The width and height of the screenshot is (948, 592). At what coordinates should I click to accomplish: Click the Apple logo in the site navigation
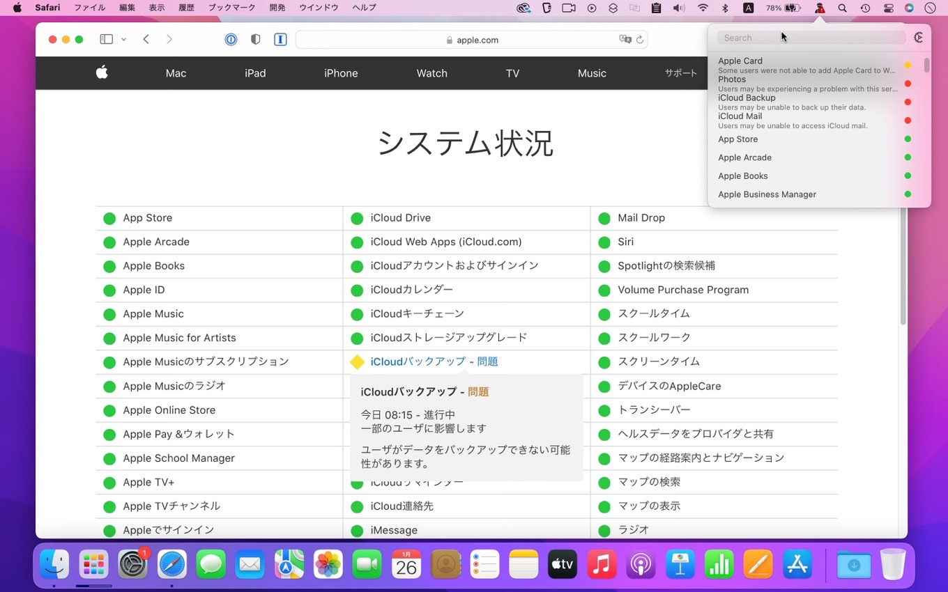(x=102, y=72)
